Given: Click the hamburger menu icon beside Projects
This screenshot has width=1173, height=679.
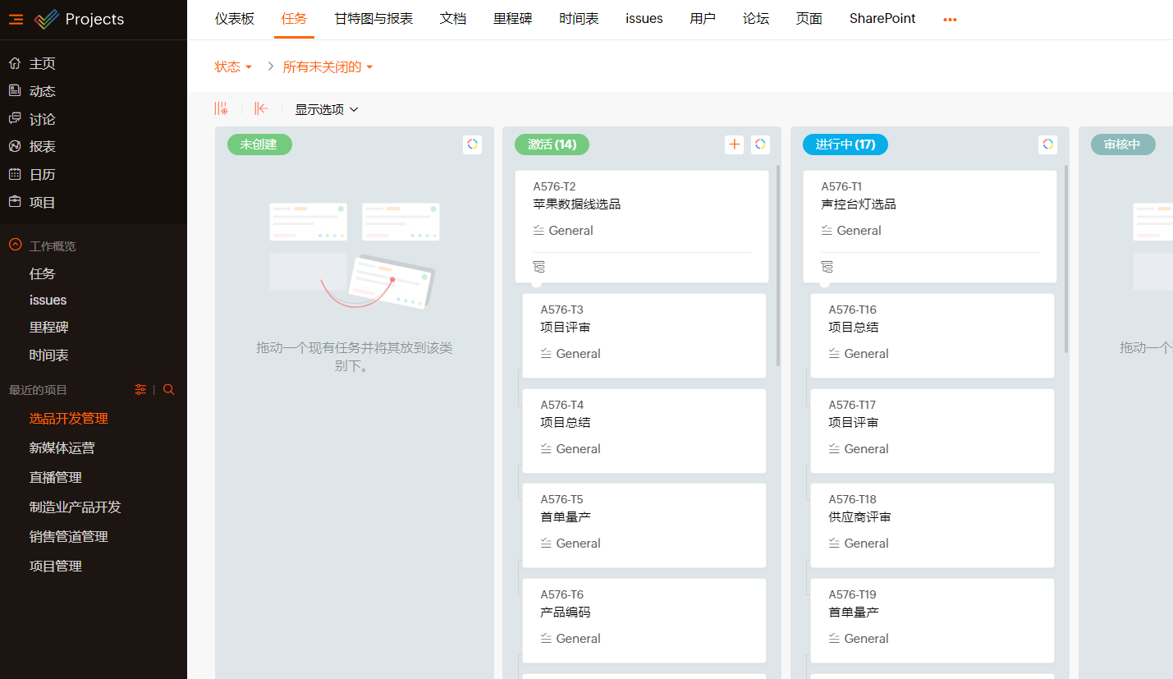Looking at the screenshot, I should point(16,20).
